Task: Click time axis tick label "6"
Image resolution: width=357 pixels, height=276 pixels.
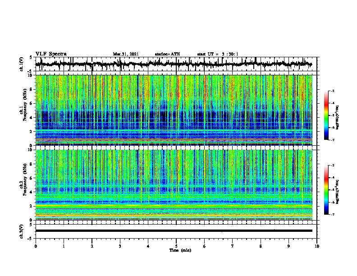Action: point(204,246)
